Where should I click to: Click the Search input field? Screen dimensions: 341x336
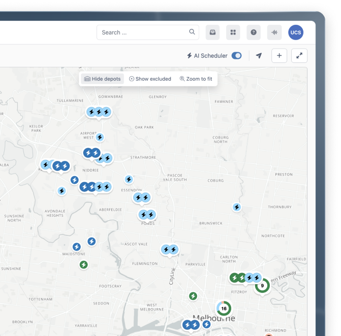coord(148,32)
